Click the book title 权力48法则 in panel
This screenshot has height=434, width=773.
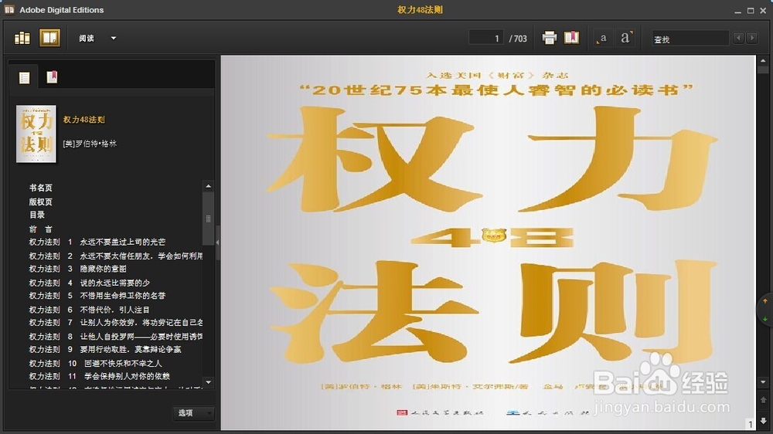83,120
